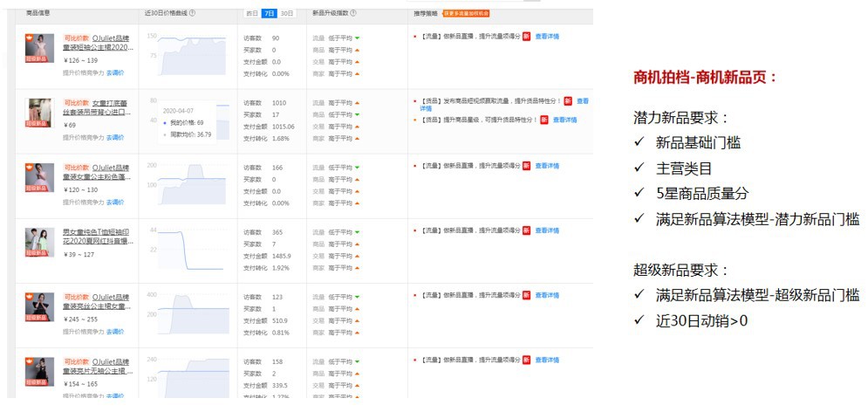
Task: Click price text ¥39 ~ 127
Action: pyautogui.click(x=79, y=255)
